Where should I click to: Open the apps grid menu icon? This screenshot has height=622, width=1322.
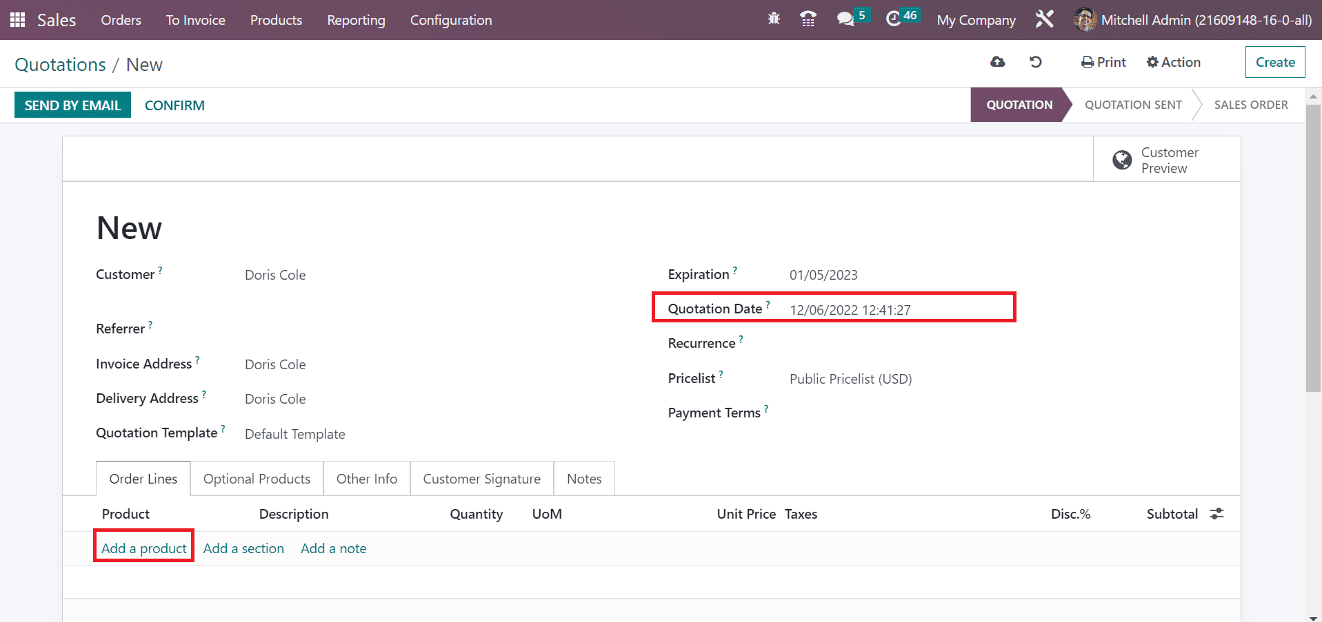pos(18,20)
